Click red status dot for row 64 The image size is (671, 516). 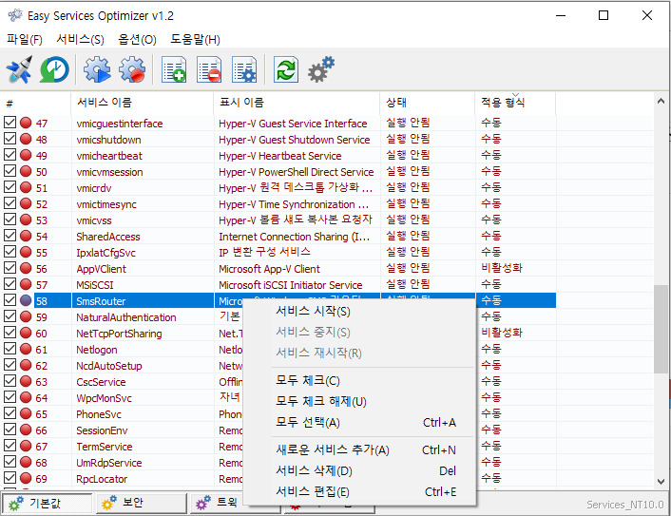(x=26, y=397)
